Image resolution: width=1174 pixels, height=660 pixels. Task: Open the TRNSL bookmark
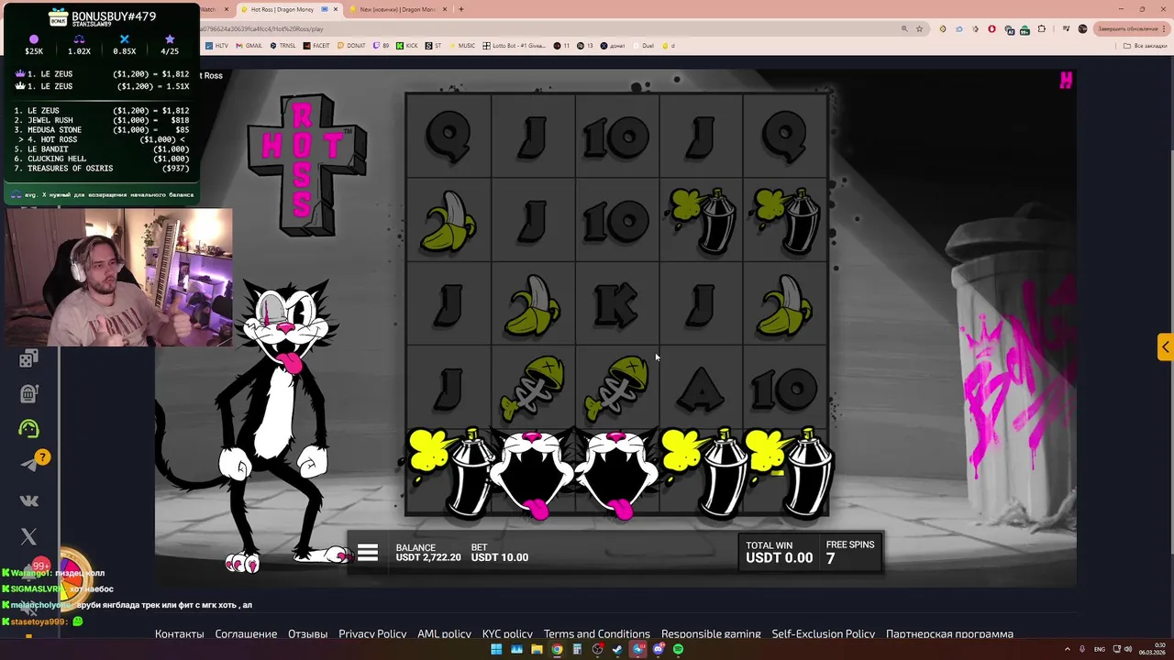point(282,46)
